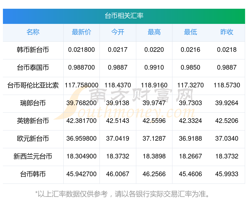Click the 台币哥伦比亚比索 row name
The height and width of the screenshot is (203, 248).
pyautogui.click(x=33, y=85)
